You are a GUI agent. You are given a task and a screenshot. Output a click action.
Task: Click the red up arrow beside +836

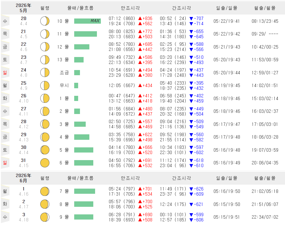pyautogui.click(x=140, y=18)
